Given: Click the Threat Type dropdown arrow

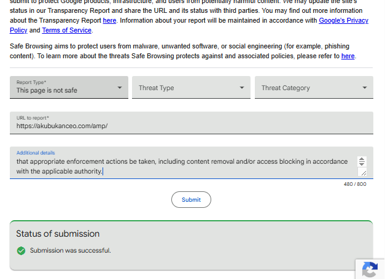Looking at the screenshot, I should click(242, 88).
